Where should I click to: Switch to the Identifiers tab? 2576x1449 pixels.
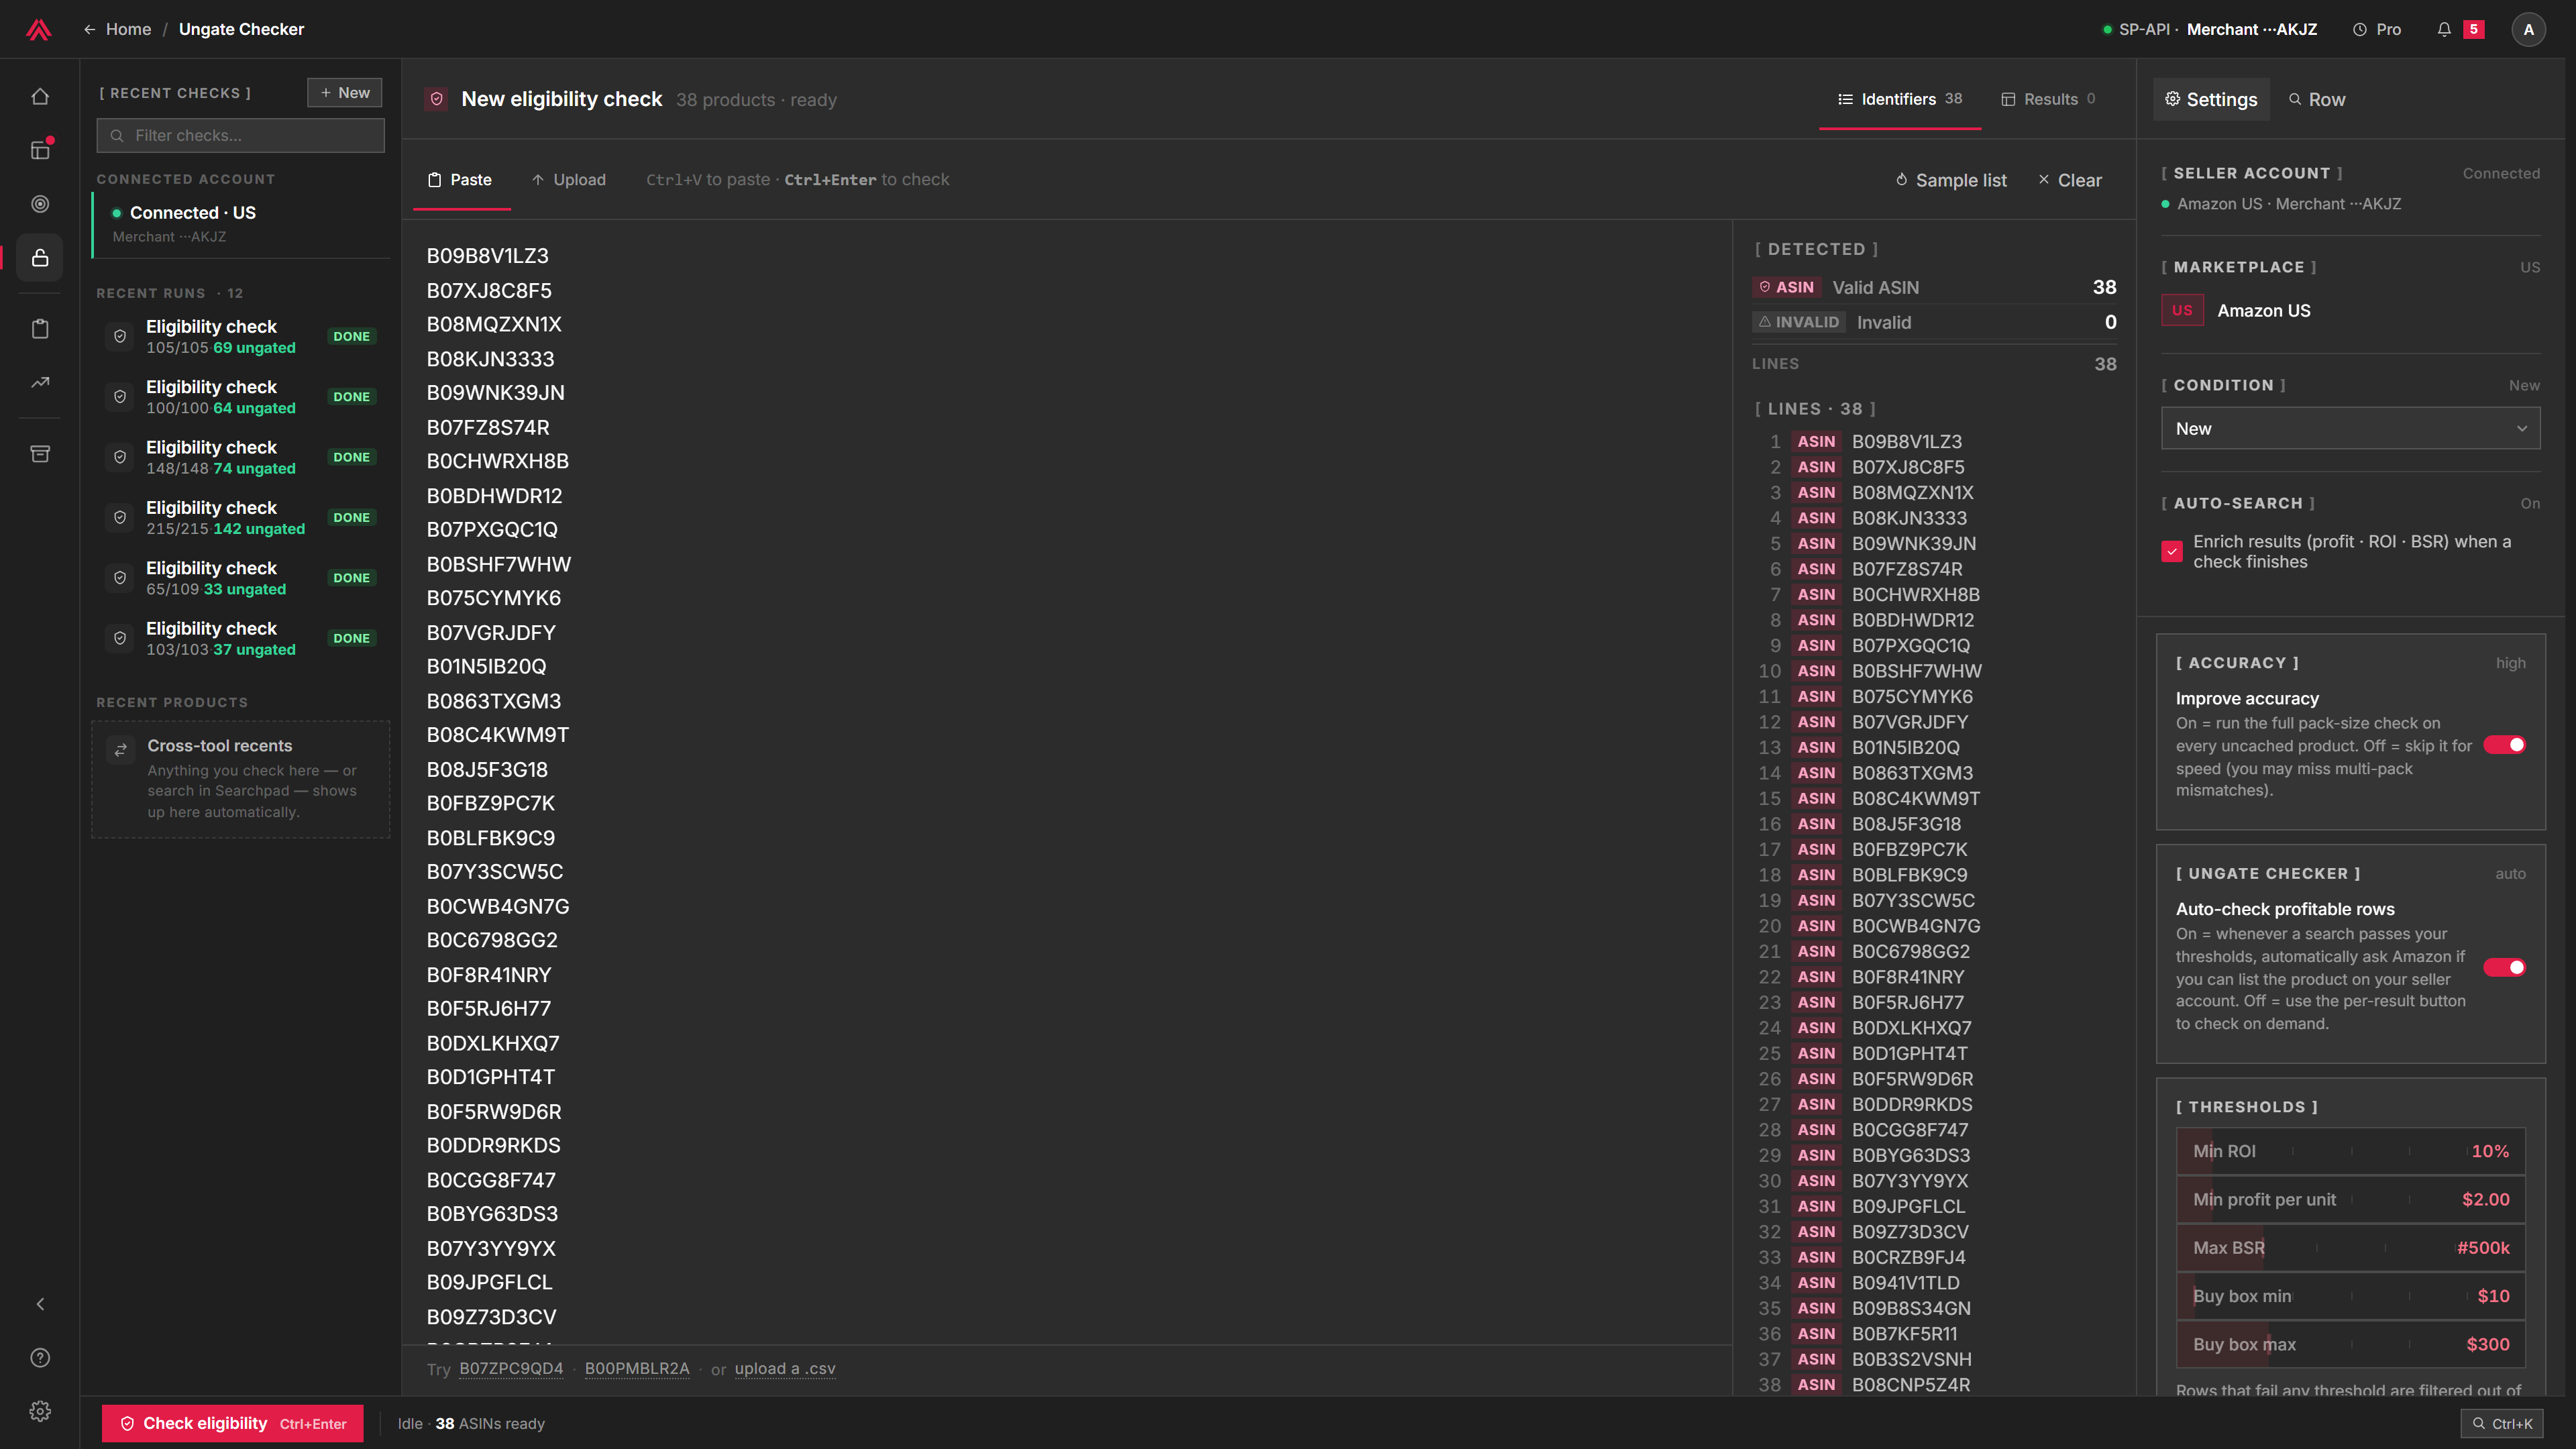[x=1899, y=99]
